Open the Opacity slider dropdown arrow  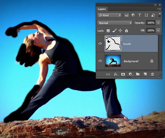click(158, 23)
